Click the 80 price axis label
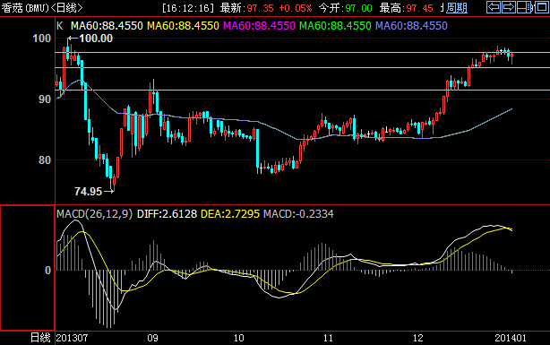Screen dimensions: 550x345 (x=45, y=160)
